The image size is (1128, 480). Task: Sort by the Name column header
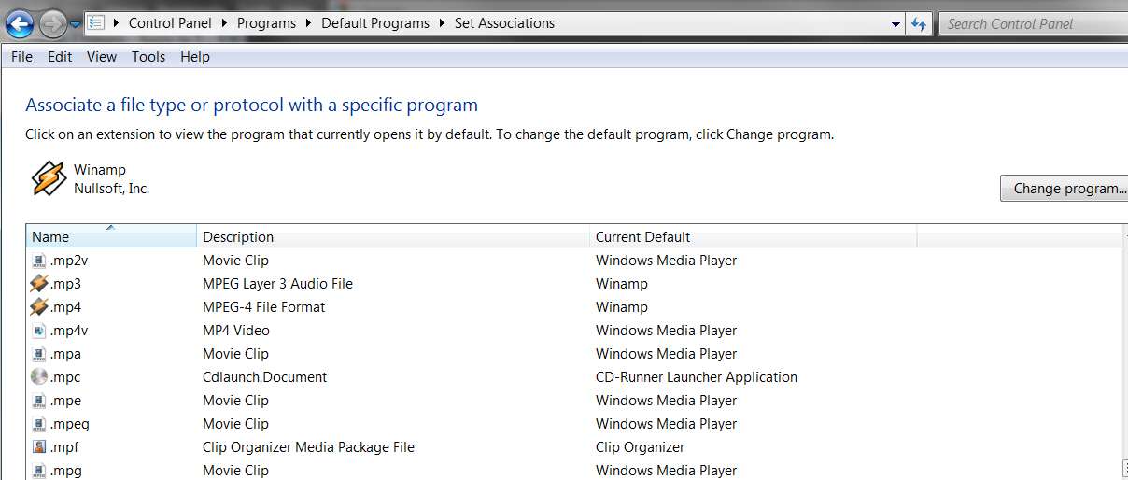pyautogui.click(x=111, y=236)
